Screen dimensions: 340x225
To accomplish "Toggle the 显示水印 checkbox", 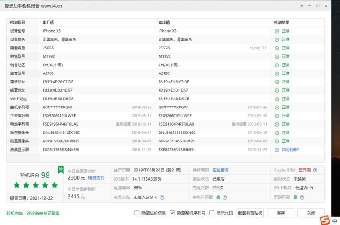I will coord(212,213).
